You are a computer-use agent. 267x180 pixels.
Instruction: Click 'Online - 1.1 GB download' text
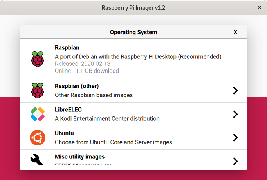pos(87,71)
